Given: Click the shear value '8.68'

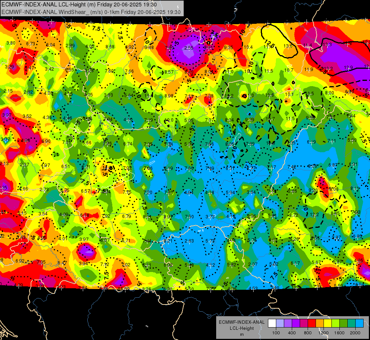Looking at the screenshot, I should click(x=110, y=47).
